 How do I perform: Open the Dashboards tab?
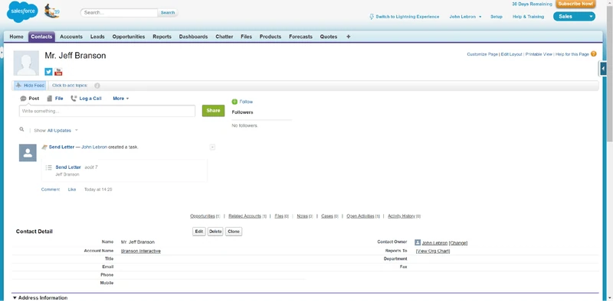pyautogui.click(x=194, y=37)
